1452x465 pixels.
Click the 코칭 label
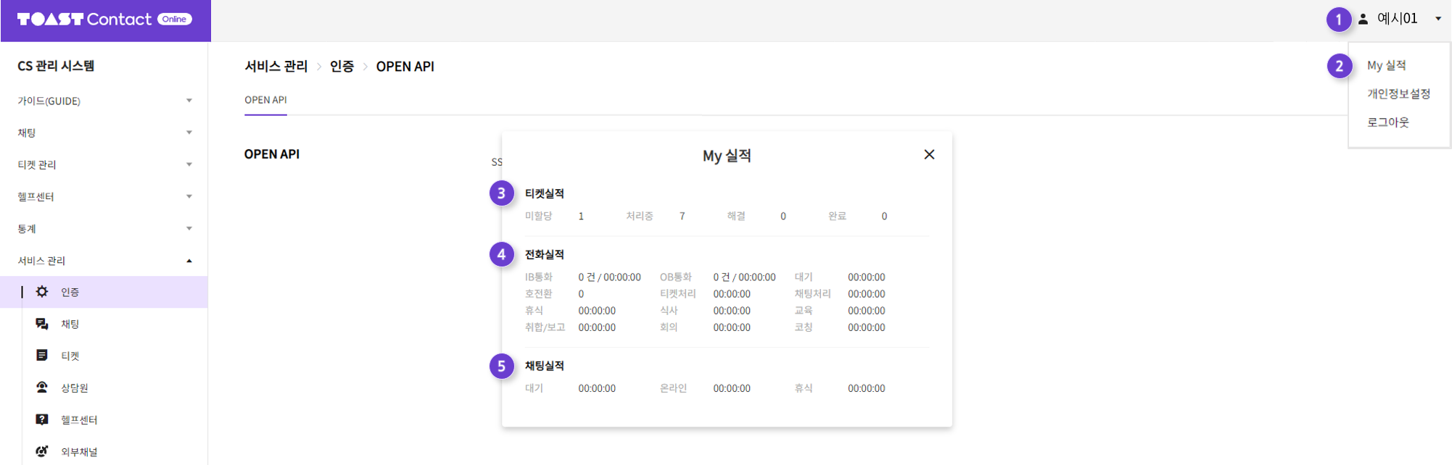click(x=804, y=327)
